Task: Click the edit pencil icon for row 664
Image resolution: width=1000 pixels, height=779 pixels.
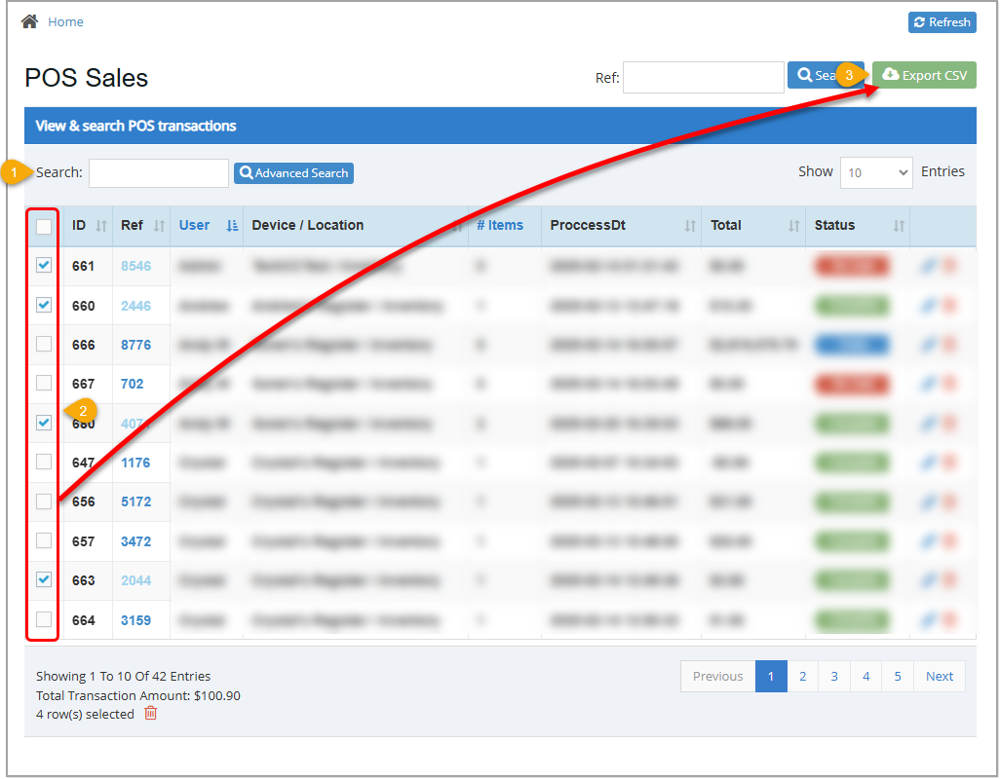Action: pyautogui.click(x=927, y=619)
